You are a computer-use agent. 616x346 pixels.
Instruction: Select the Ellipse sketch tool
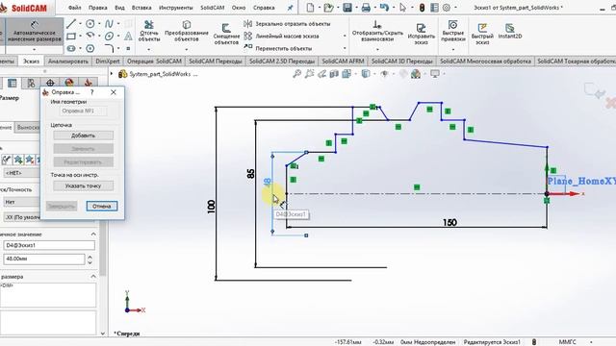109,37
